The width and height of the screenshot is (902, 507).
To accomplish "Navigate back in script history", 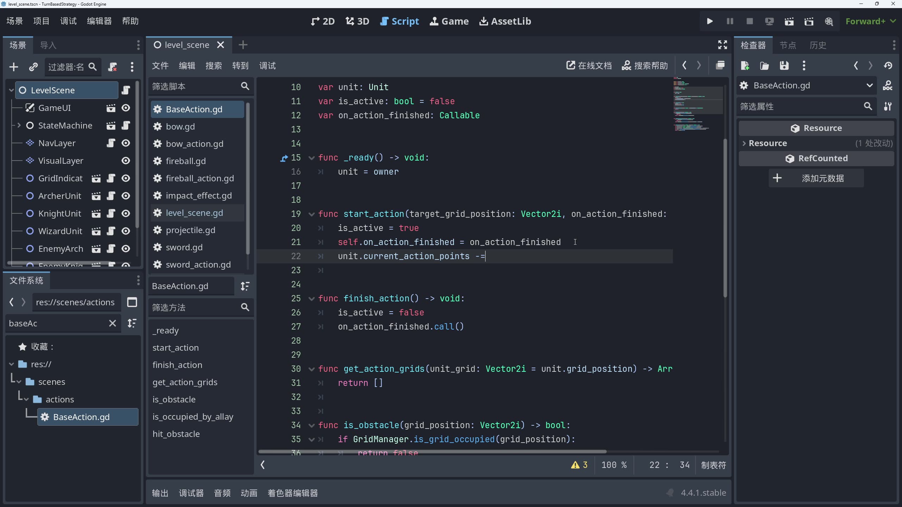I will point(684,65).
